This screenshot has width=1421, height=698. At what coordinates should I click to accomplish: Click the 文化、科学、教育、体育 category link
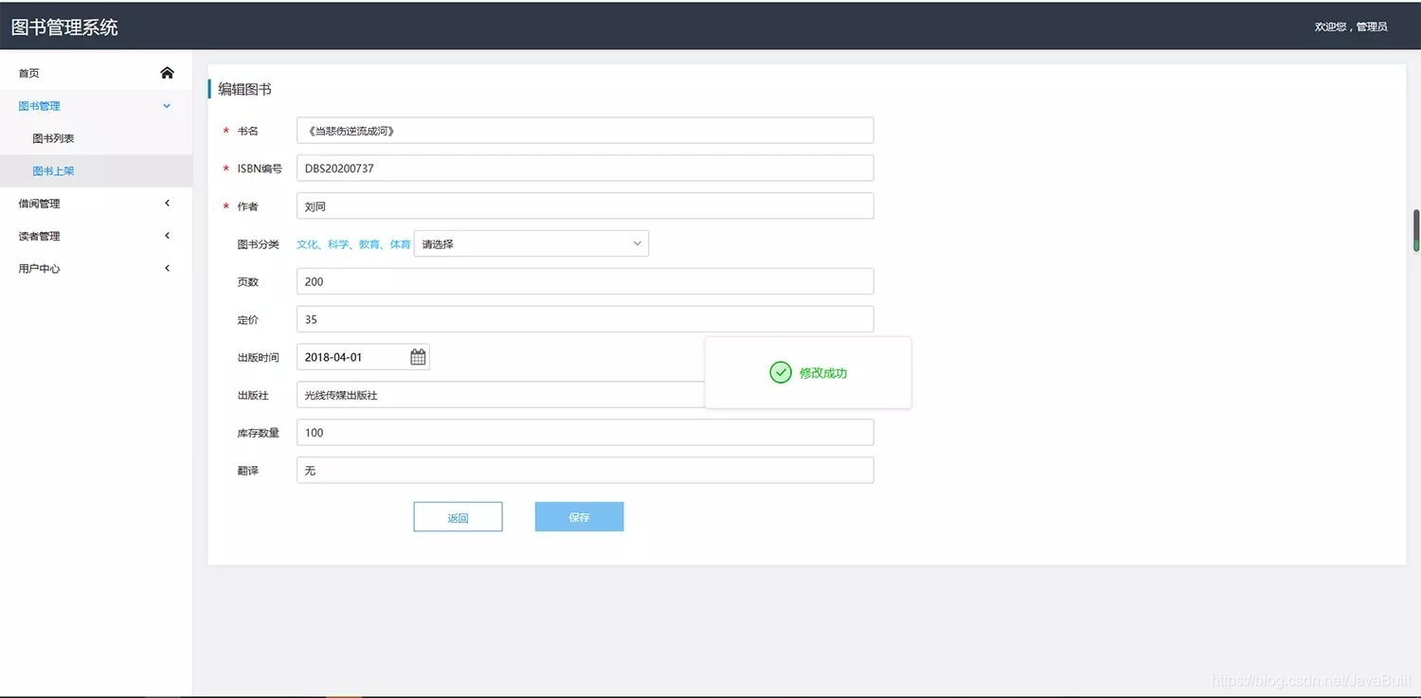[x=353, y=244]
